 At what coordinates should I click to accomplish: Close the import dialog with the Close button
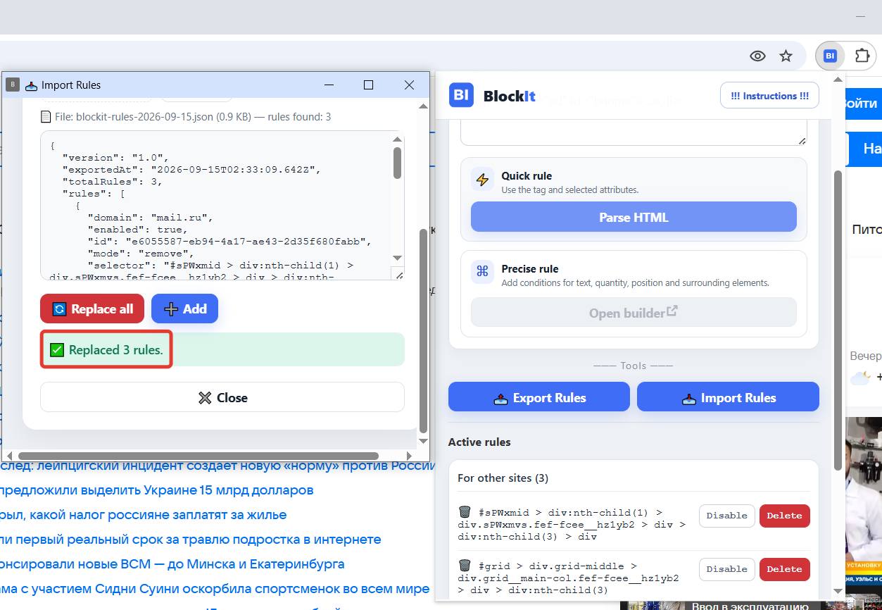point(222,397)
